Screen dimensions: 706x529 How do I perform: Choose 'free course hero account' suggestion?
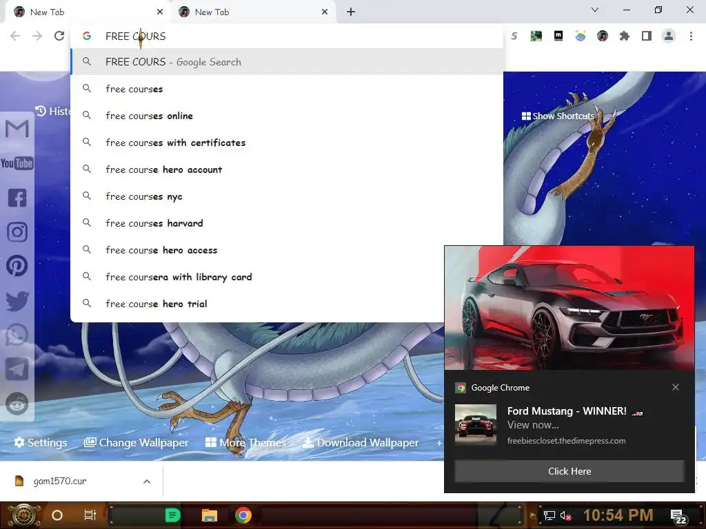pos(287,169)
